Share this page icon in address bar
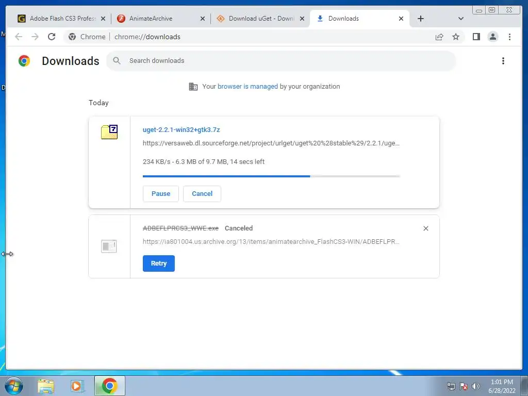 pyautogui.click(x=439, y=37)
